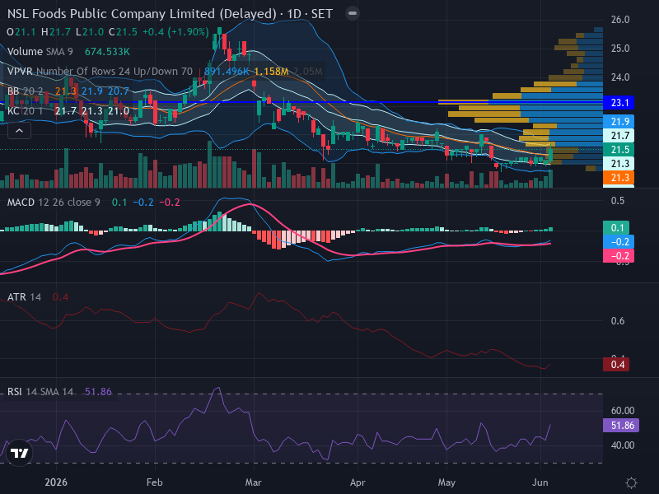Viewport: 659px width, 494px height.
Task: Select the NSL Foods Public Company Limited title
Action: pyautogui.click(x=142, y=14)
